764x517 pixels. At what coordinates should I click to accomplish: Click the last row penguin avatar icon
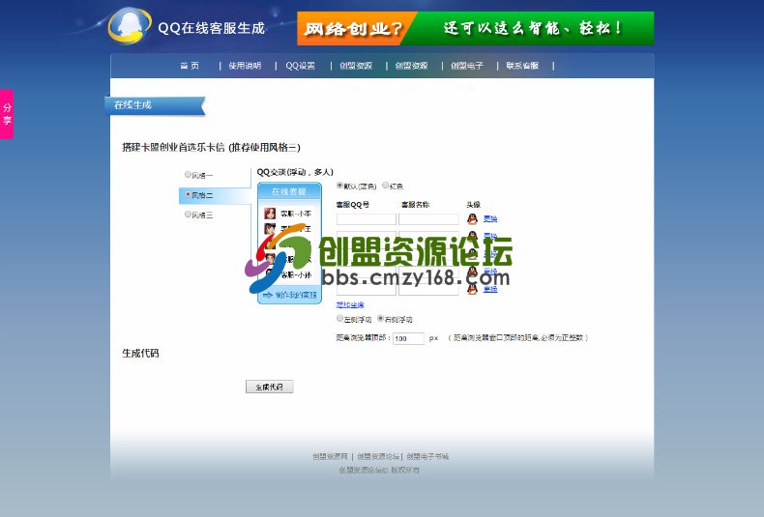point(472,289)
